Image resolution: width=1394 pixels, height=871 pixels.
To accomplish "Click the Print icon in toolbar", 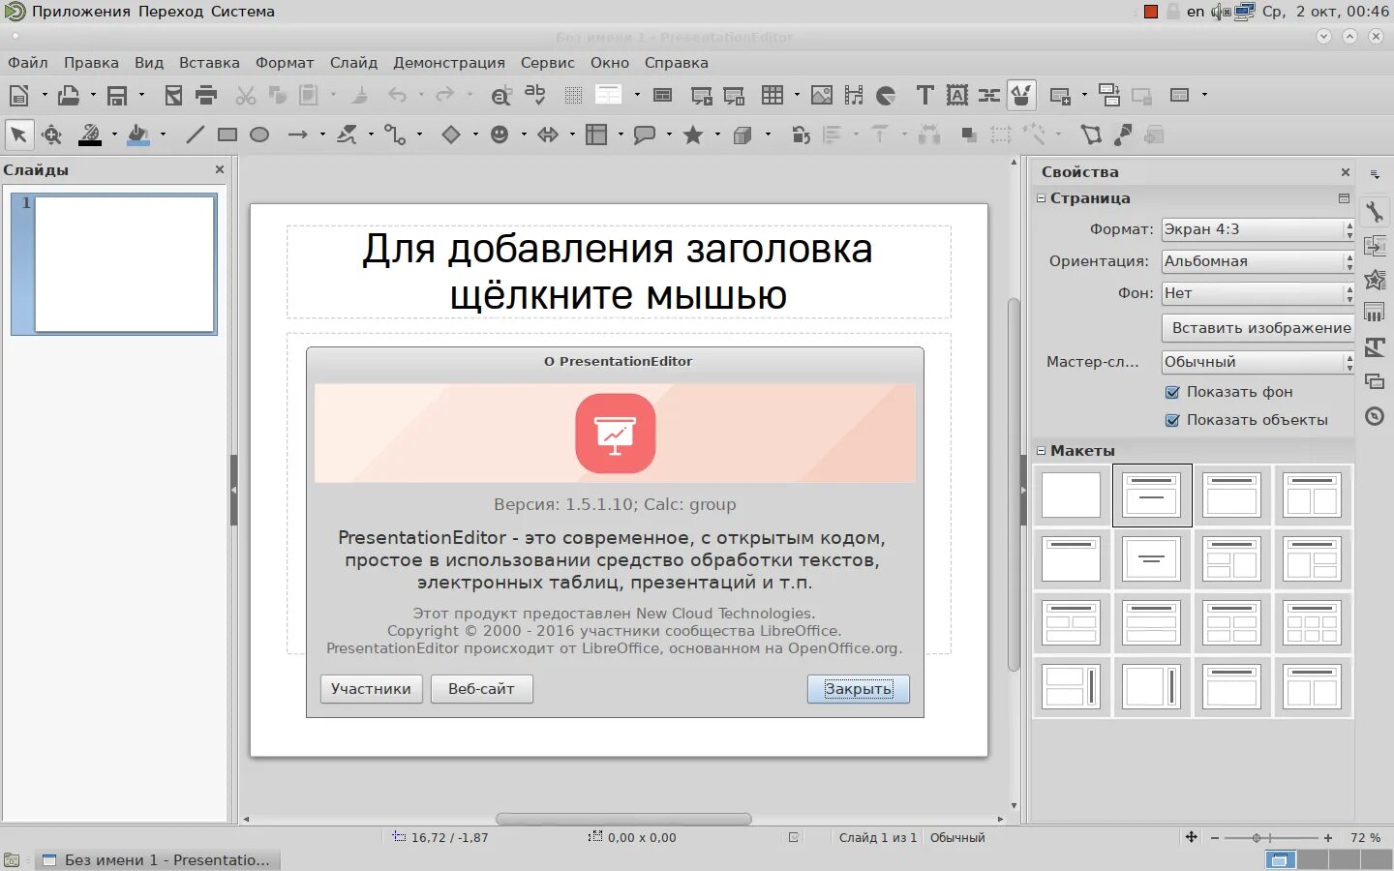I will click(x=205, y=95).
